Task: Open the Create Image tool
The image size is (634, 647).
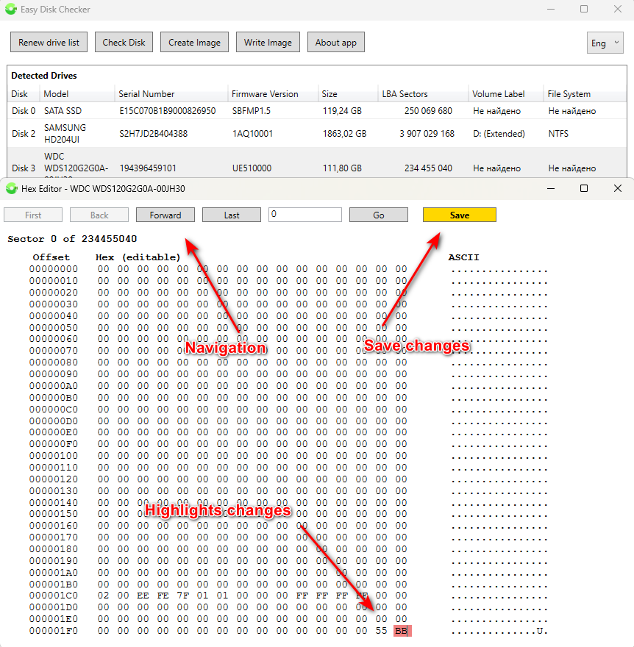Action: click(x=194, y=42)
